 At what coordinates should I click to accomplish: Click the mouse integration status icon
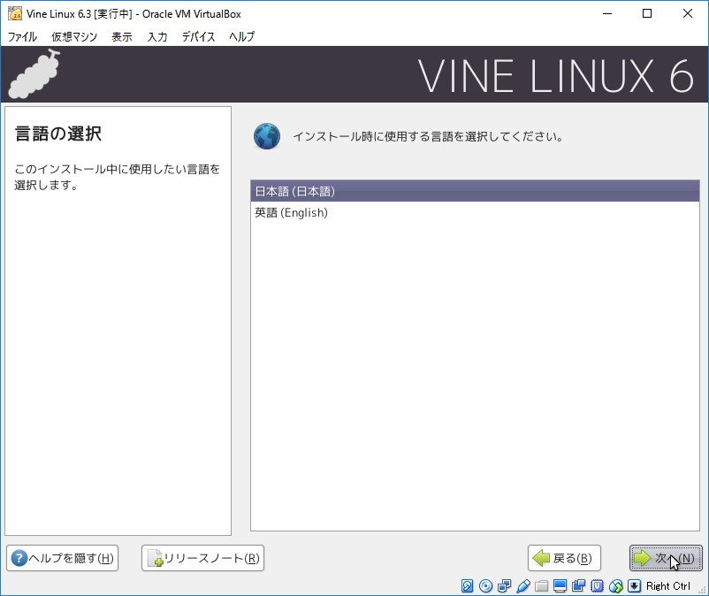[616, 585]
